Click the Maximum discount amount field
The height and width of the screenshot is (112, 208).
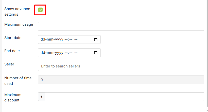pos(124,97)
